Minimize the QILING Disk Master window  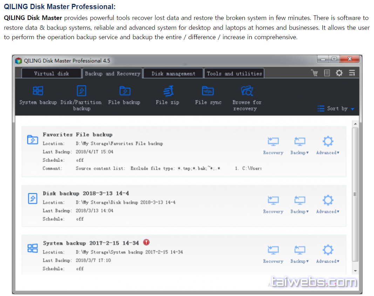pos(323,59)
